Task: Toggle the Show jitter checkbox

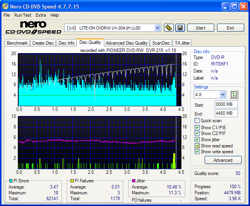Action: (x=197, y=140)
